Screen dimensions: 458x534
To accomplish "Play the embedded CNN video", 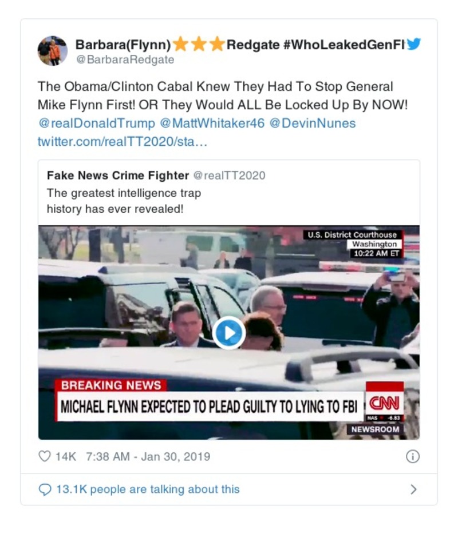I will [228, 332].
